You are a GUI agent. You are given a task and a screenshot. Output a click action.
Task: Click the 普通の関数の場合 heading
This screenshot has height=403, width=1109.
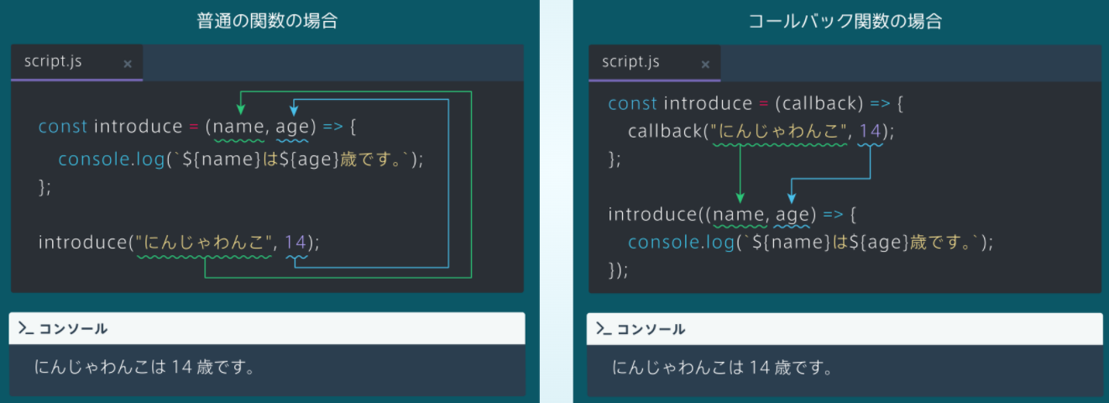click(x=267, y=21)
